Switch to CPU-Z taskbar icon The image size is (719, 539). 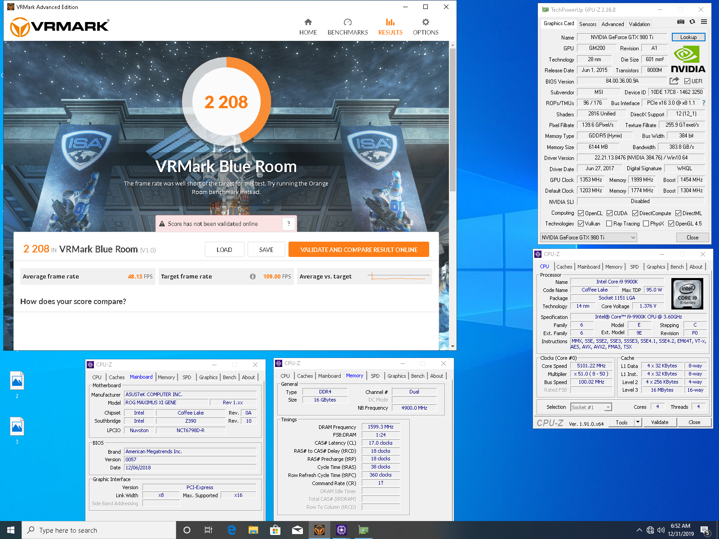click(x=341, y=530)
